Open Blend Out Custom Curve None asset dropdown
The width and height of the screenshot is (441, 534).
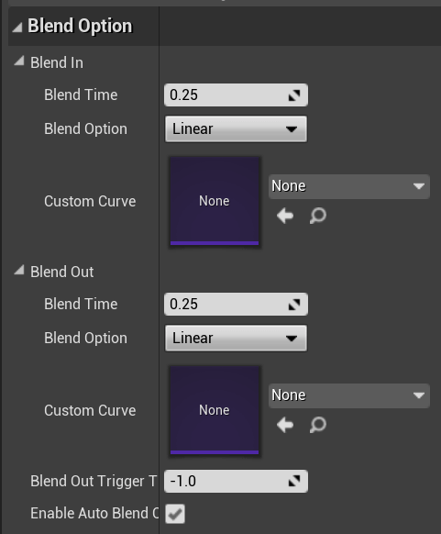(349, 395)
